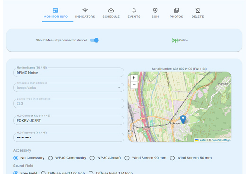Click the green Online signal icon

175,41
